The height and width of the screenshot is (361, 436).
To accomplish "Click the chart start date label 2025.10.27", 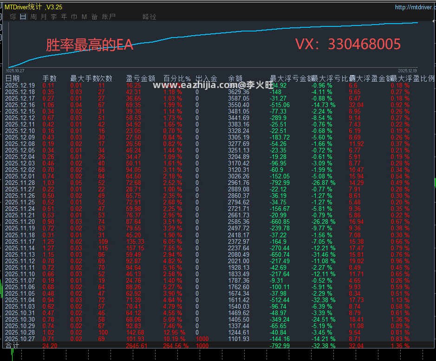I will coord(15,71).
